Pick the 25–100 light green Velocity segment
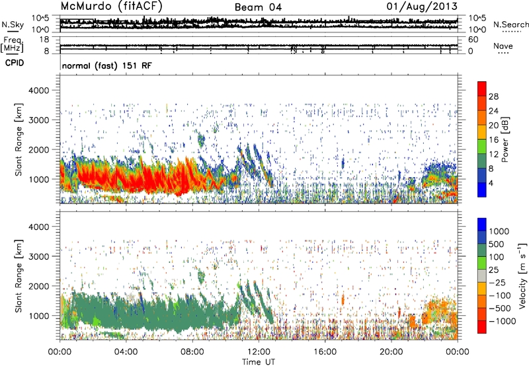This screenshot has height=366, width=529. click(x=482, y=263)
